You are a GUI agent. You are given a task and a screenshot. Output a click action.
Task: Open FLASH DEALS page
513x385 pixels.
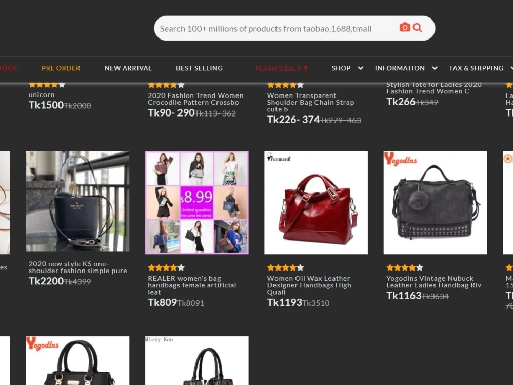pos(281,68)
